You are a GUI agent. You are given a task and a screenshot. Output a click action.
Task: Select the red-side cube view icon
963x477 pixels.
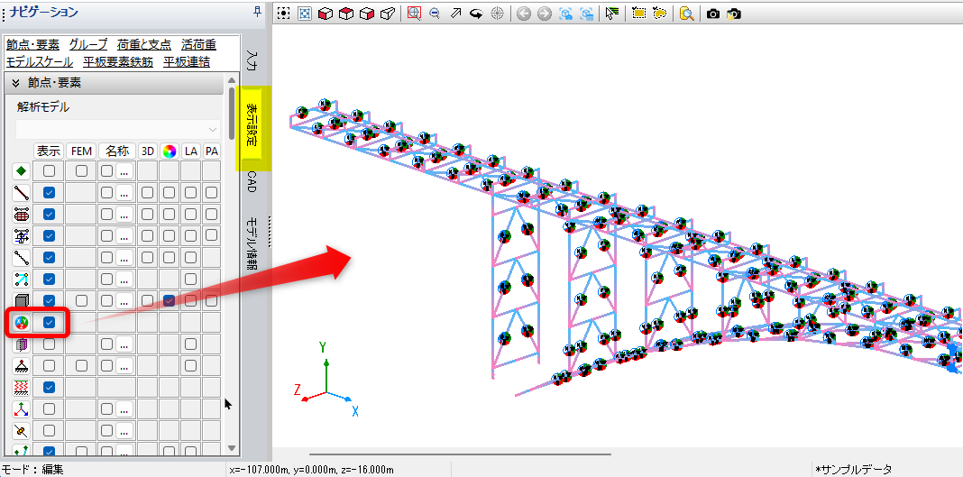367,13
